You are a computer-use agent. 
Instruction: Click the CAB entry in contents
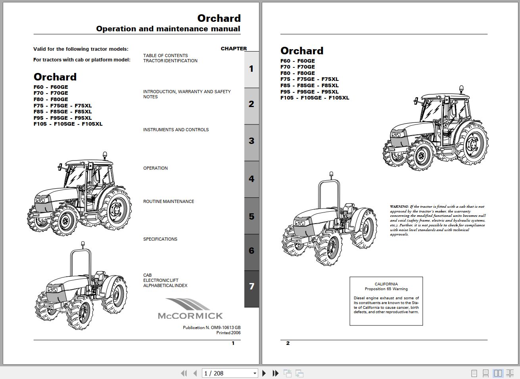148,275
